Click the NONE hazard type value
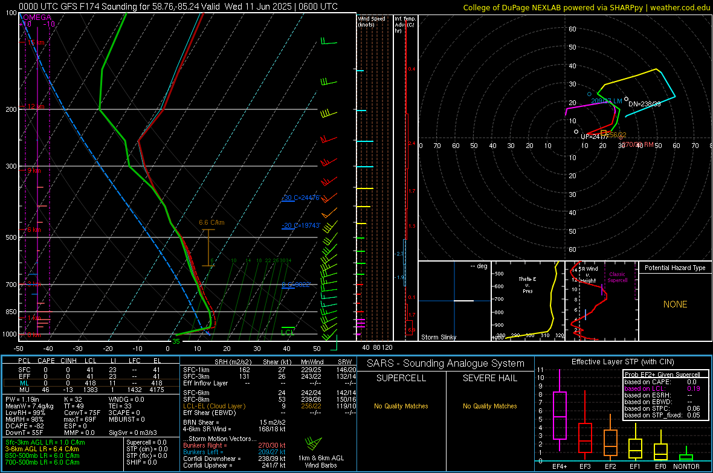The image size is (713, 473). click(x=676, y=304)
